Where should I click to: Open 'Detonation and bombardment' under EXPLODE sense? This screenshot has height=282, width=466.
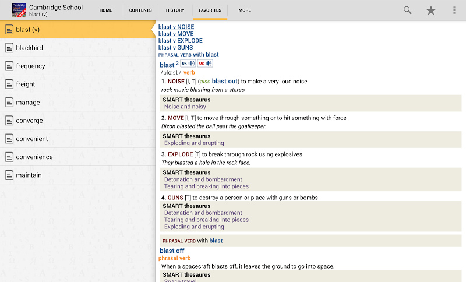click(x=203, y=179)
